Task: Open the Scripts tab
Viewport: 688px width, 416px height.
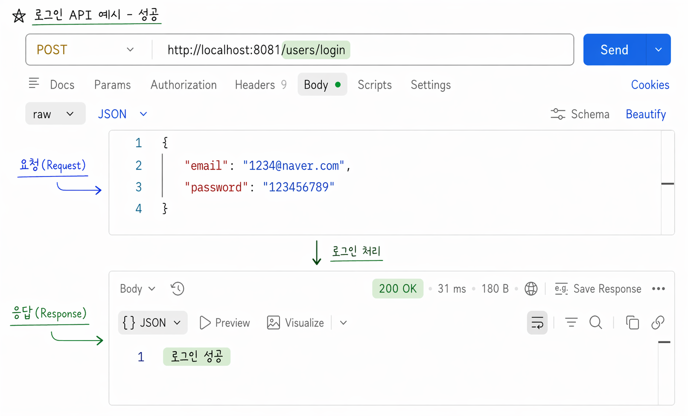Action: [375, 85]
